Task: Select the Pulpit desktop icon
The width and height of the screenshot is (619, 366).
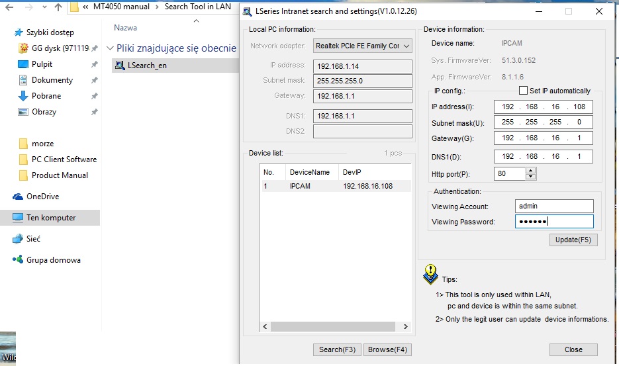Action: [x=23, y=64]
